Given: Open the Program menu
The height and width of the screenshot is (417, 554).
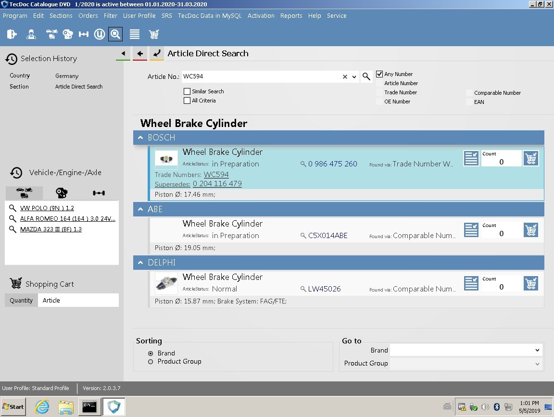Looking at the screenshot, I should coord(15,15).
